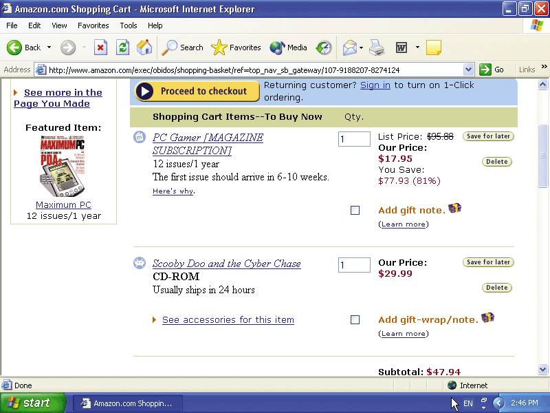Delete Scooby Doo CD-ROM from cart
The height and width of the screenshot is (413, 550).
click(496, 288)
